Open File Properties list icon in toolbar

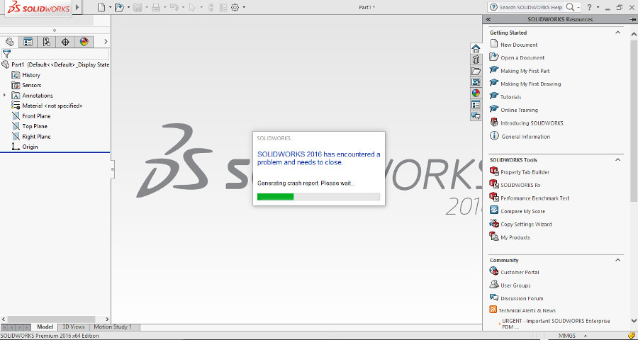click(x=223, y=7)
